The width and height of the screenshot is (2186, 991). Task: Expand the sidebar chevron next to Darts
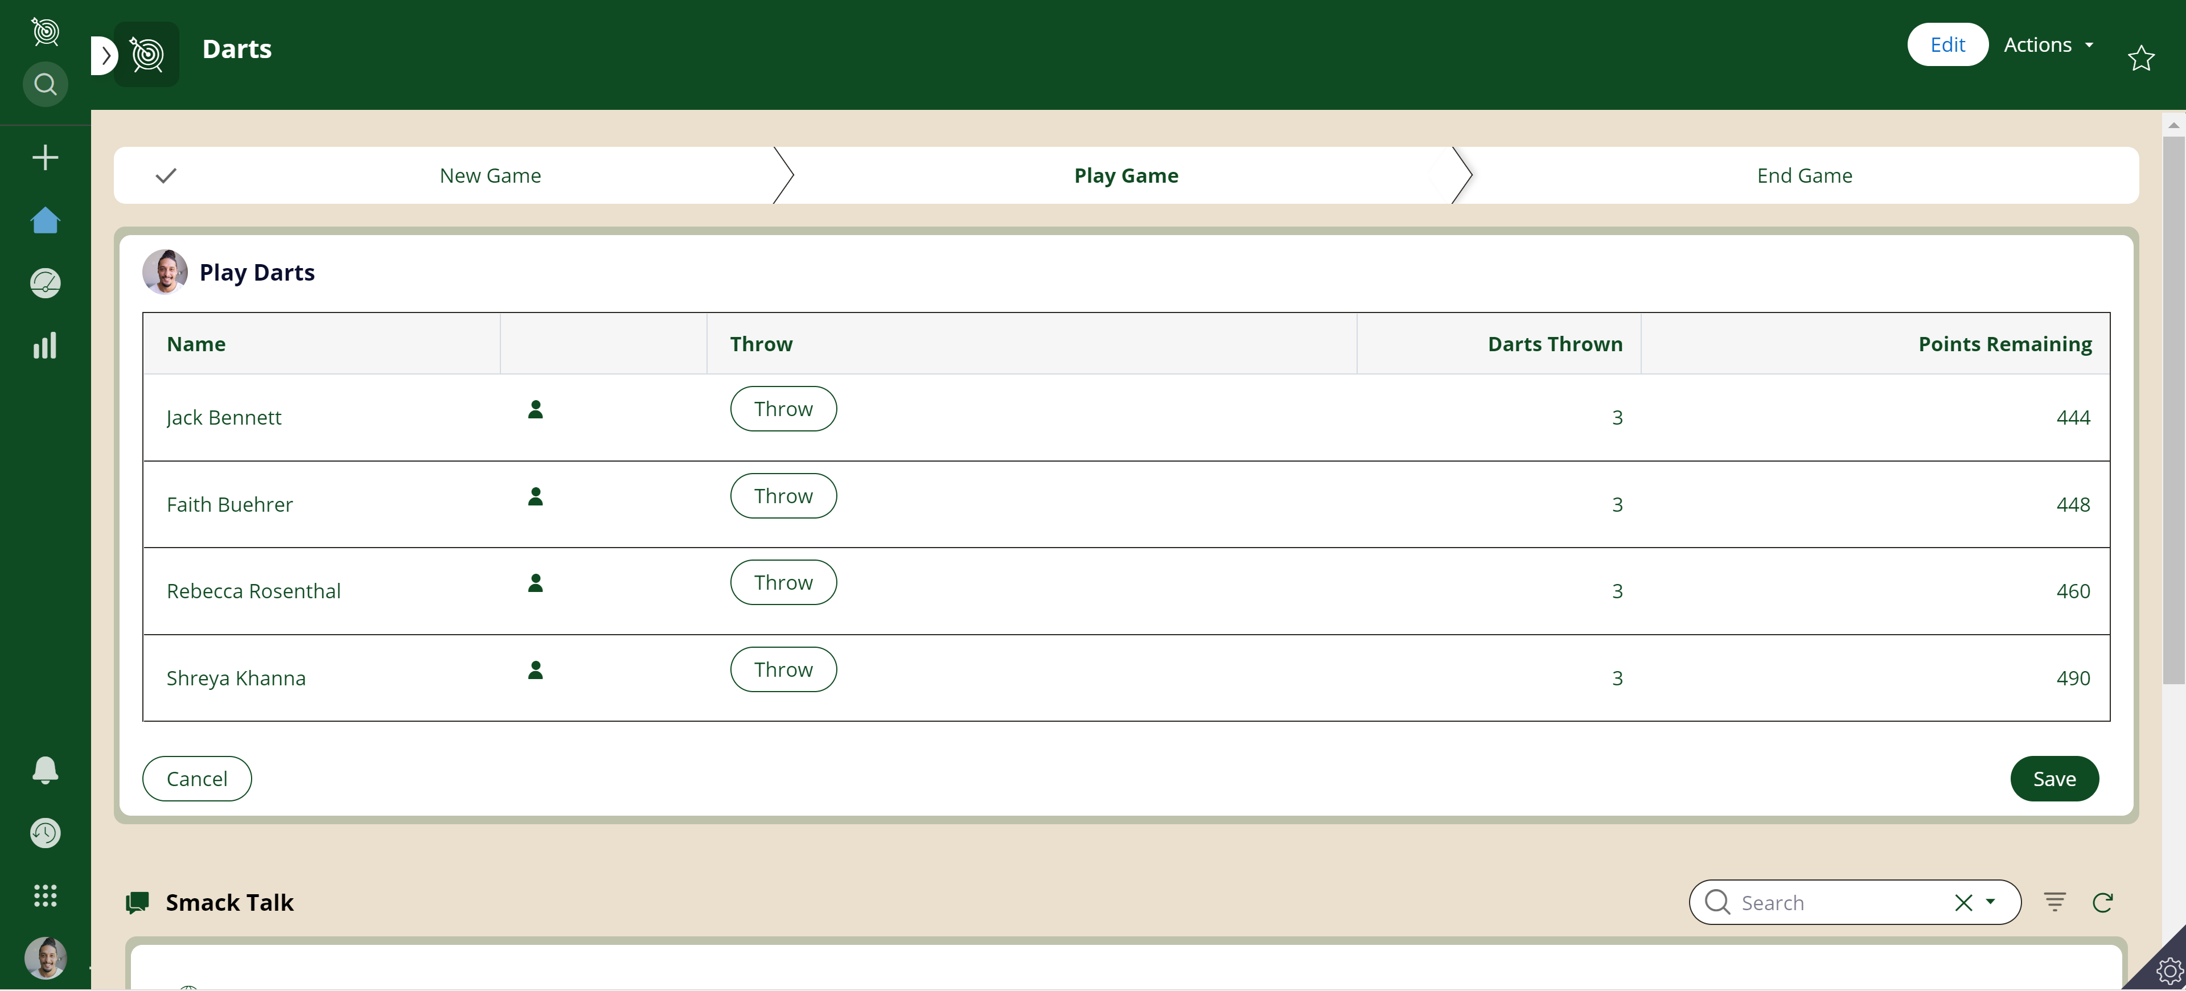coord(105,56)
